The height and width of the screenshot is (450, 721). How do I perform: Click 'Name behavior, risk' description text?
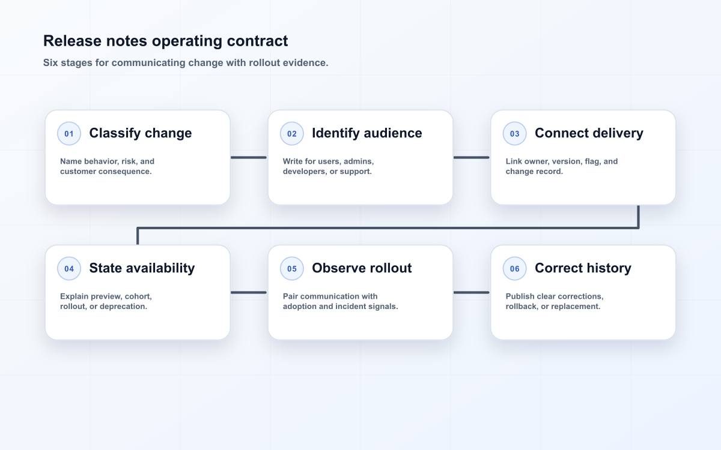click(x=108, y=166)
